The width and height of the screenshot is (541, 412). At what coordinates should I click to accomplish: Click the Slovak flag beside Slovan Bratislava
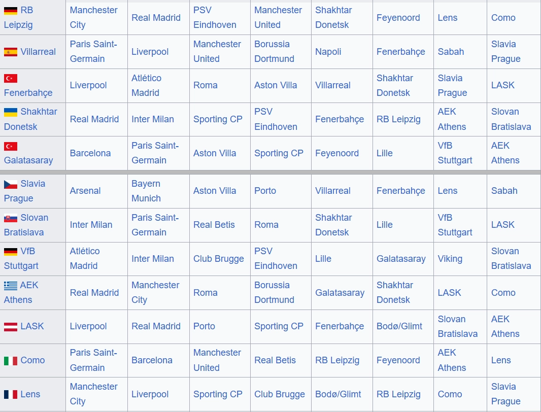point(11,218)
